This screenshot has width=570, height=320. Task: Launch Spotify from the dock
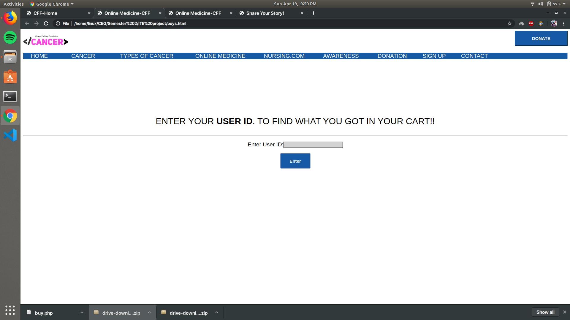tap(10, 37)
